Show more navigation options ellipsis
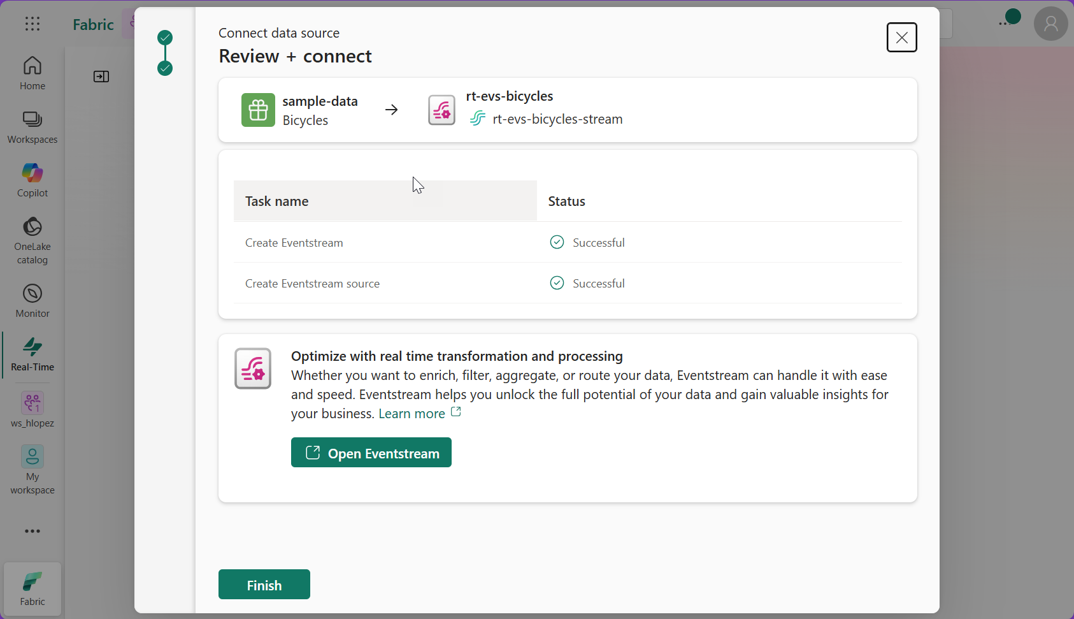The width and height of the screenshot is (1074, 619). [32, 531]
